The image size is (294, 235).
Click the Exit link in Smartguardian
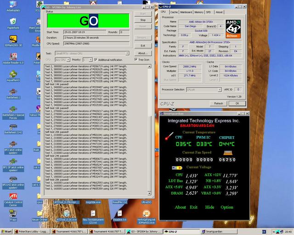(193, 207)
